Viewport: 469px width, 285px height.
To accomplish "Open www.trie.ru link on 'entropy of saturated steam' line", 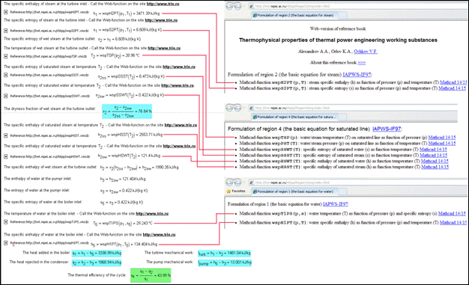I will (179, 67).
